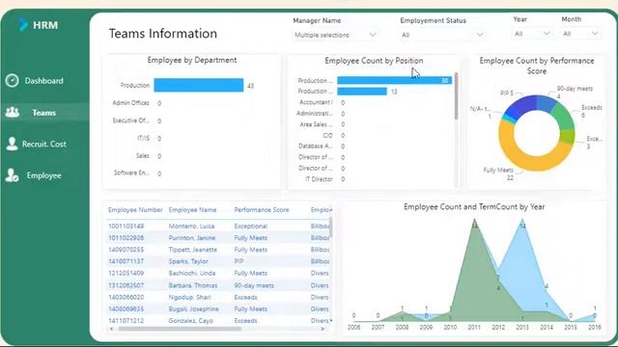Select the Gonzalez, Cayo name cell
The image size is (618, 347).
191,321
